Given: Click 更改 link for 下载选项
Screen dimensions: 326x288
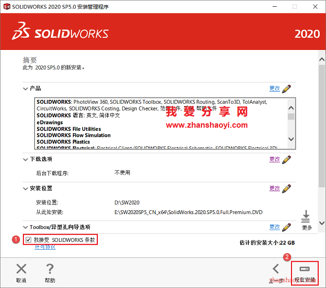Looking at the screenshot, I should click(x=274, y=159).
